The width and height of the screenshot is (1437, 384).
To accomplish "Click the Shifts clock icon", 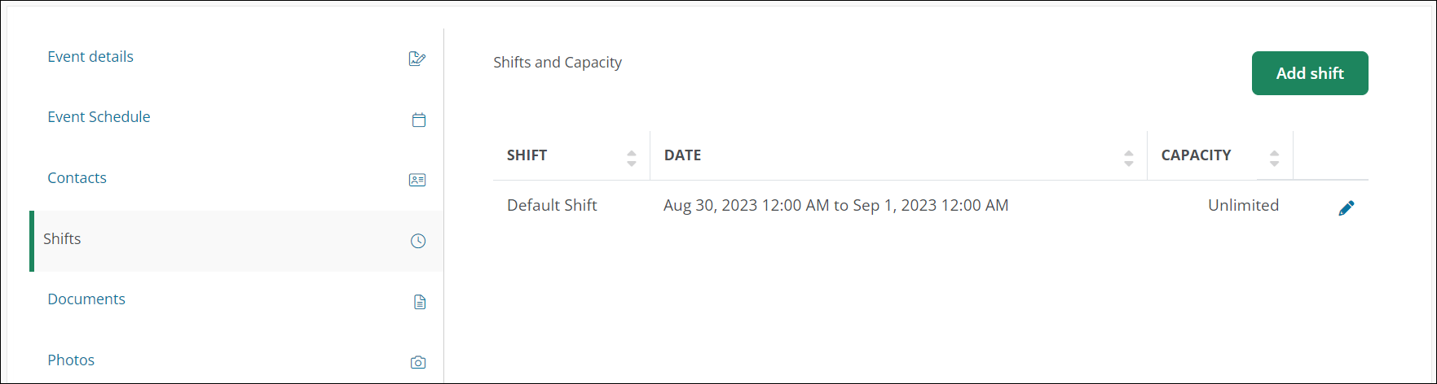I will click(418, 241).
